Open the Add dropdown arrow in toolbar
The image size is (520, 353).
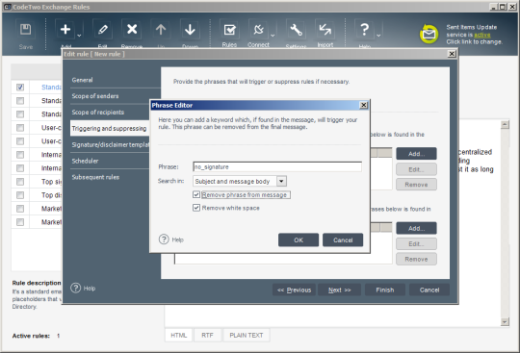pyautogui.click(x=79, y=35)
